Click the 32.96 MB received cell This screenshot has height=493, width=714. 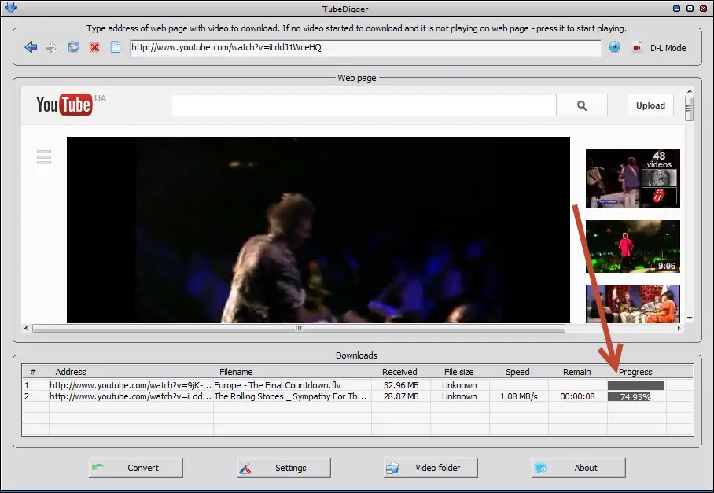click(401, 385)
